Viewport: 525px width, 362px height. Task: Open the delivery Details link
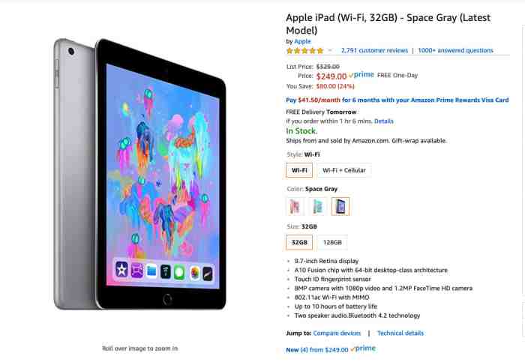click(x=384, y=121)
